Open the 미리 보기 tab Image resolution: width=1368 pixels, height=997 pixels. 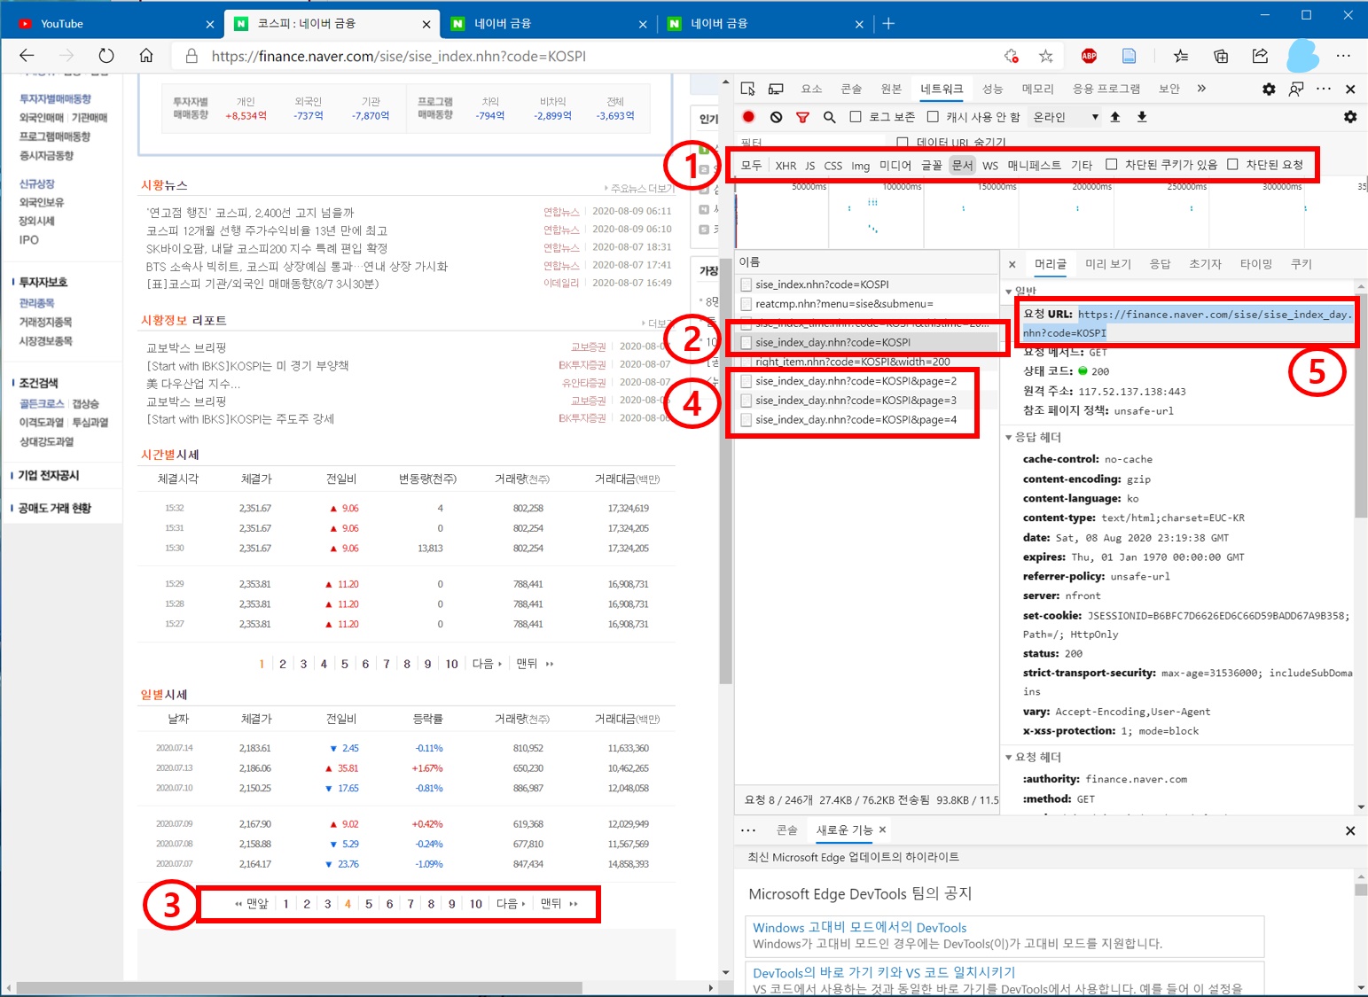tap(1108, 264)
